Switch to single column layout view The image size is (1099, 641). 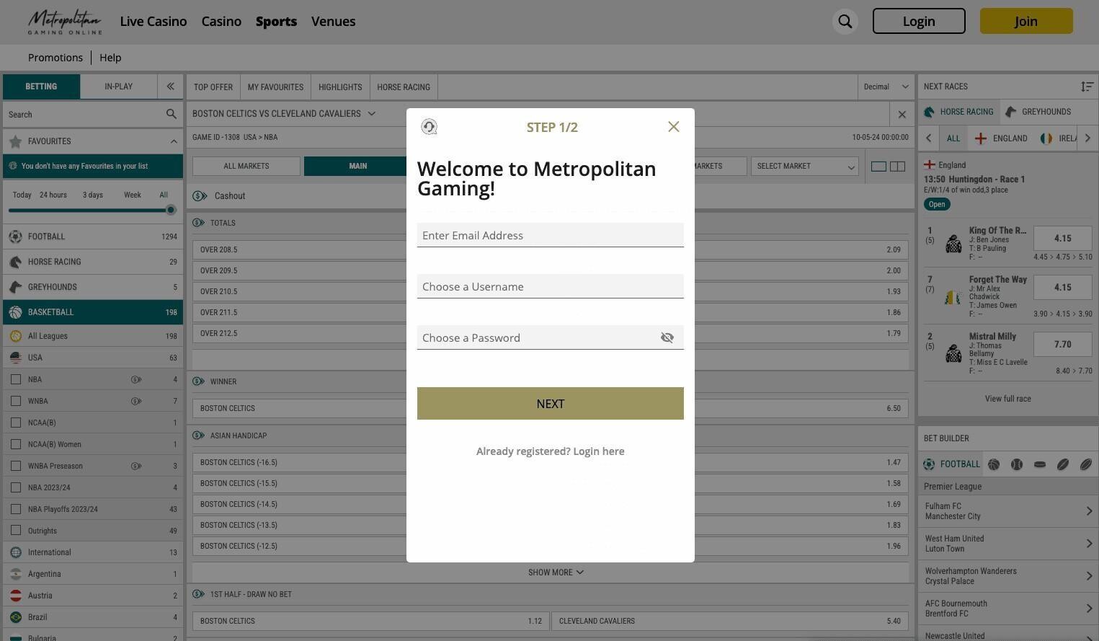(878, 167)
